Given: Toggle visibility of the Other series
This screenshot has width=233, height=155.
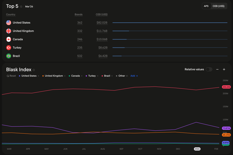Looking at the screenshot, I should coord(127,76).
